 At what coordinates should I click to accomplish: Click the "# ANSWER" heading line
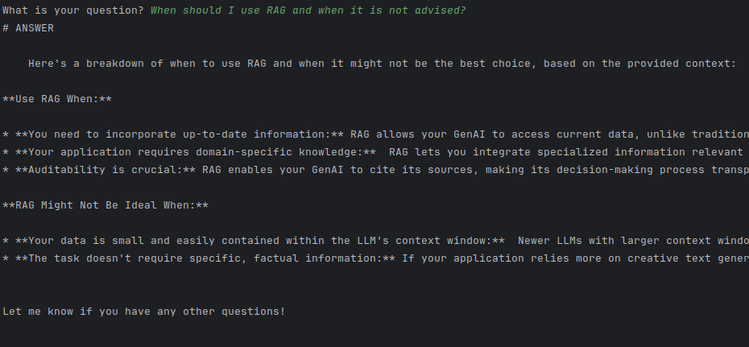[29, 27]
